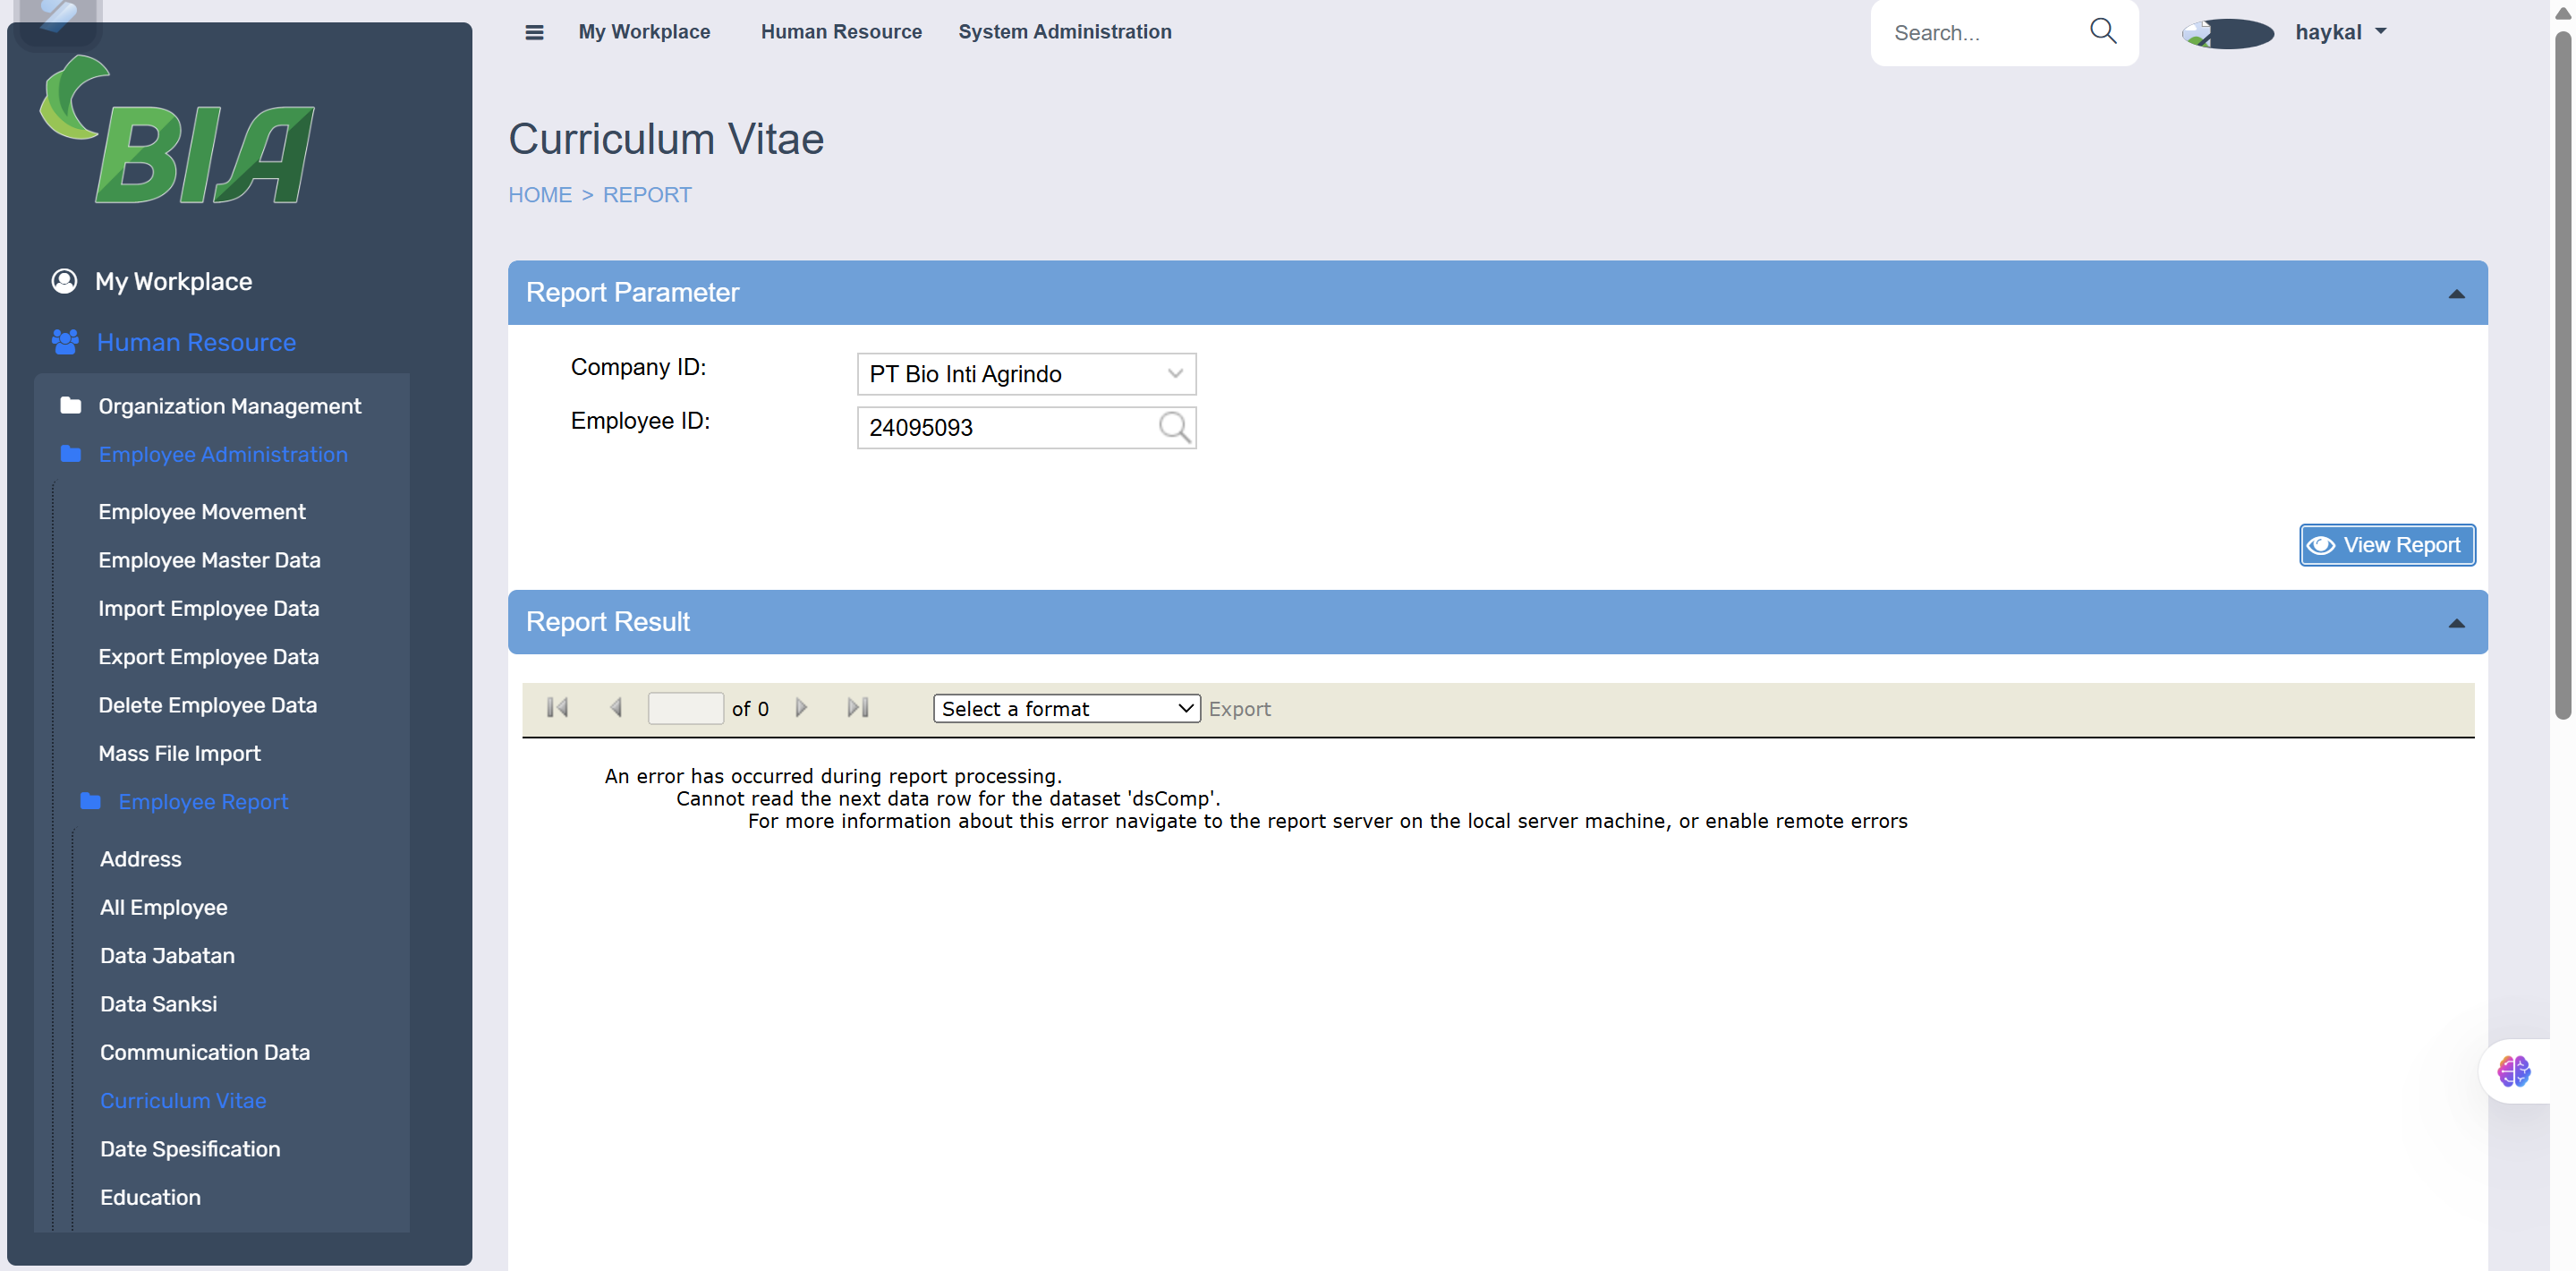The height and width of the screenshot is (1271, 2576).
Task: Open Human Resource in top menu
Action: (841, 32)
